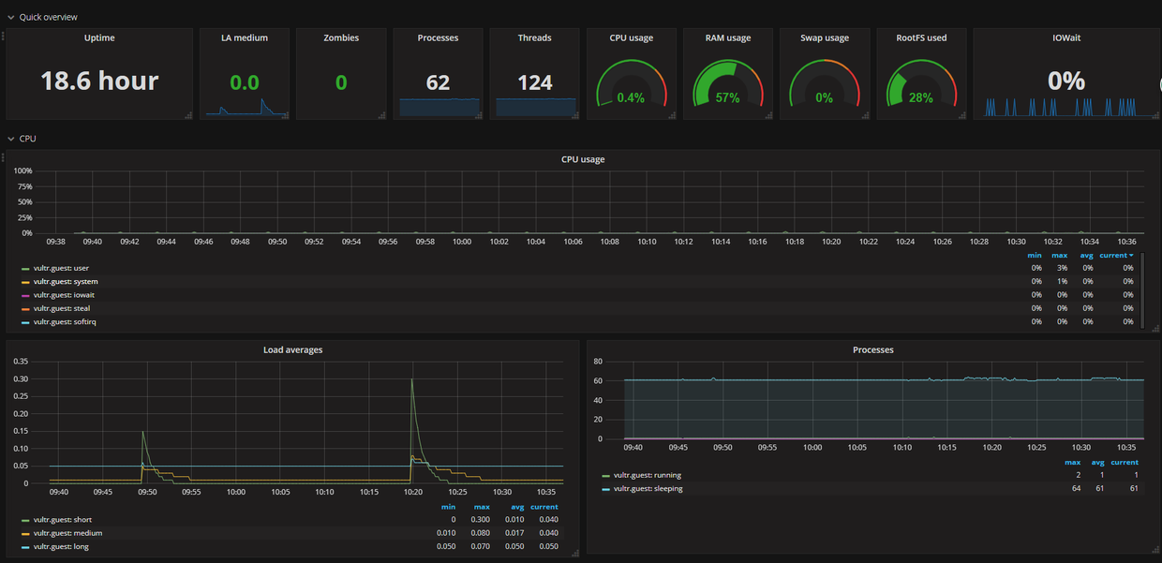Toggle the vultr.guest: iowait series
The width and height of the screenshot is (1162, 563).
(x=64, y=294)
